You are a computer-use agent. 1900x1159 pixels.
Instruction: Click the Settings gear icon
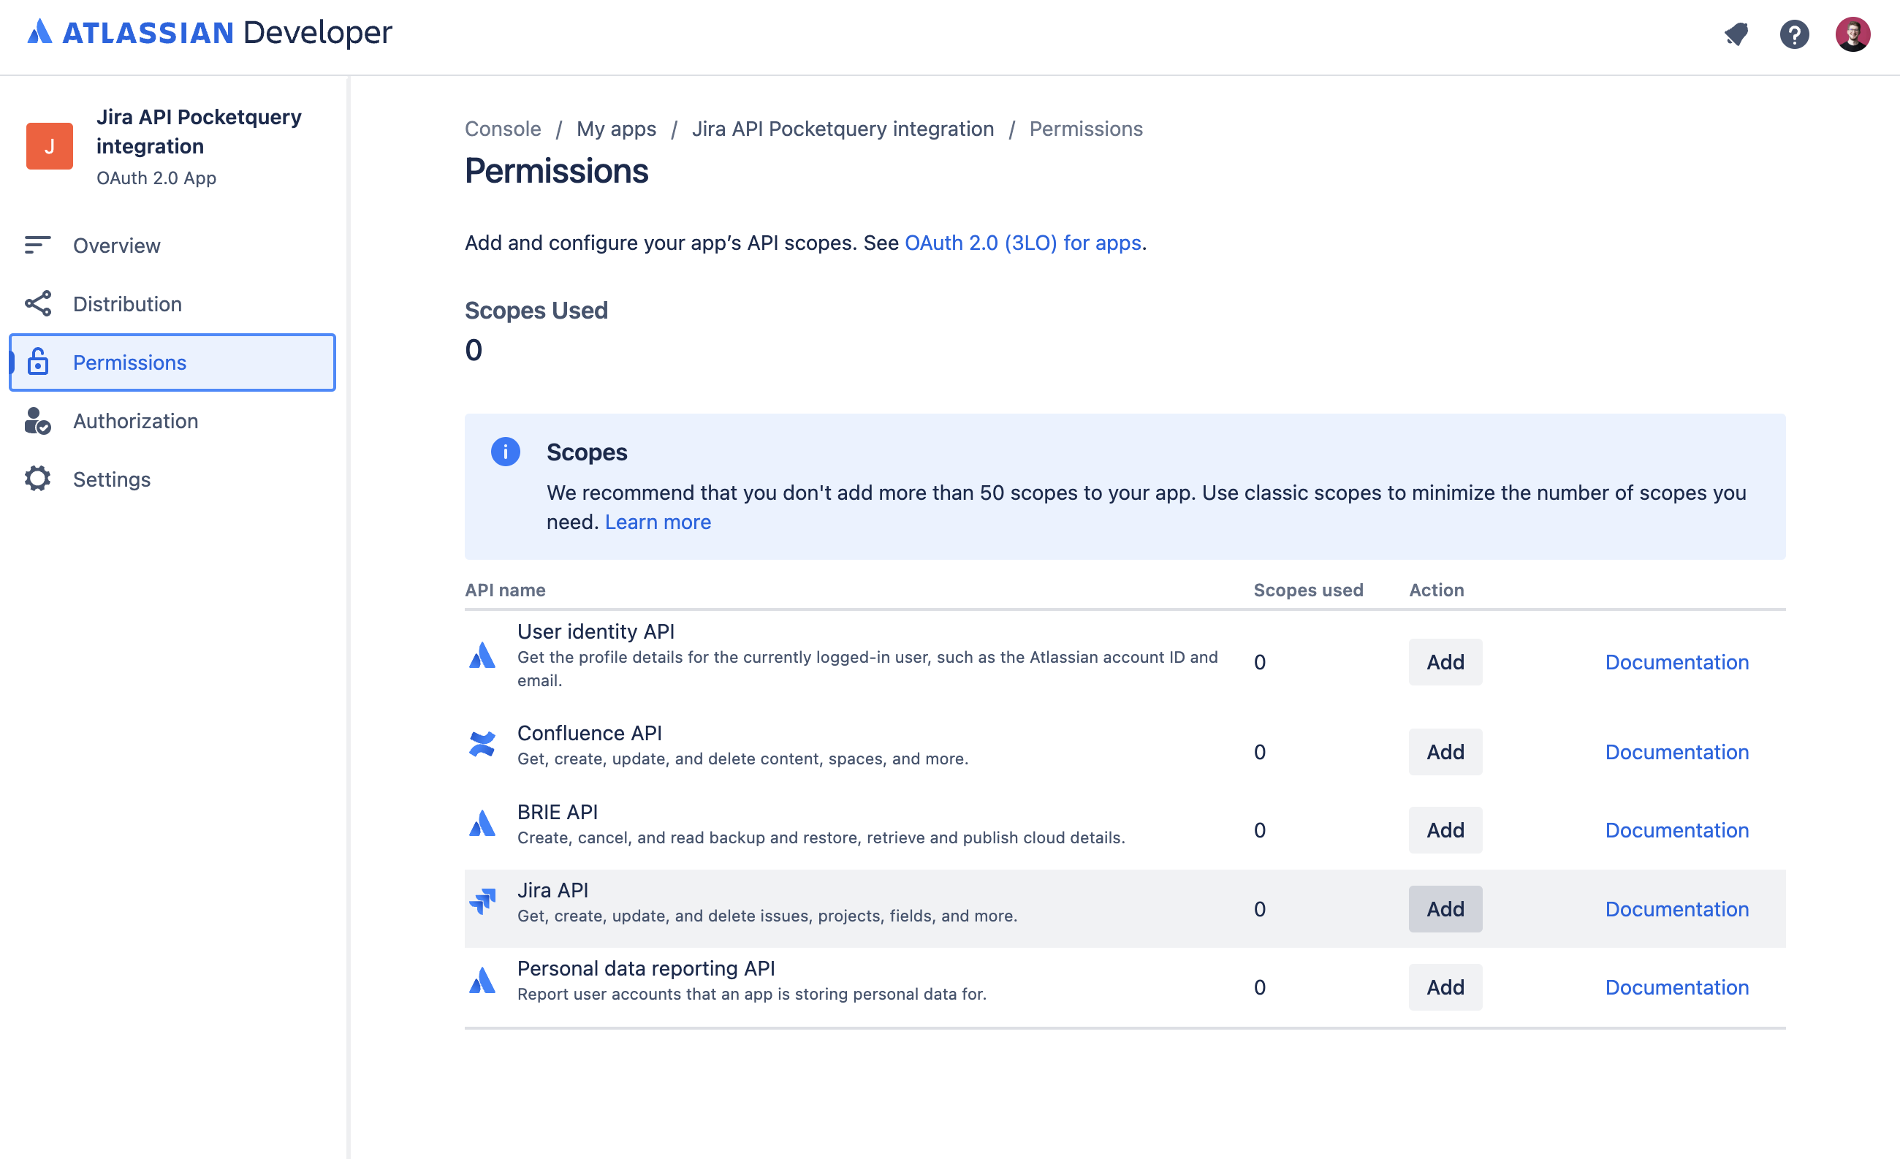point(37,478)
